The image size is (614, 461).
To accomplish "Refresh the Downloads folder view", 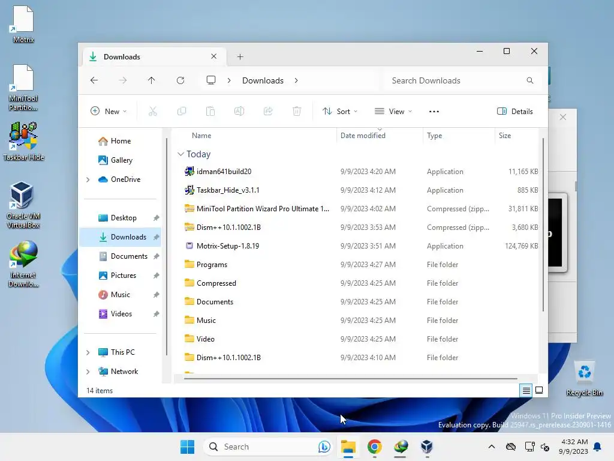I will click(x=180, y=80).
